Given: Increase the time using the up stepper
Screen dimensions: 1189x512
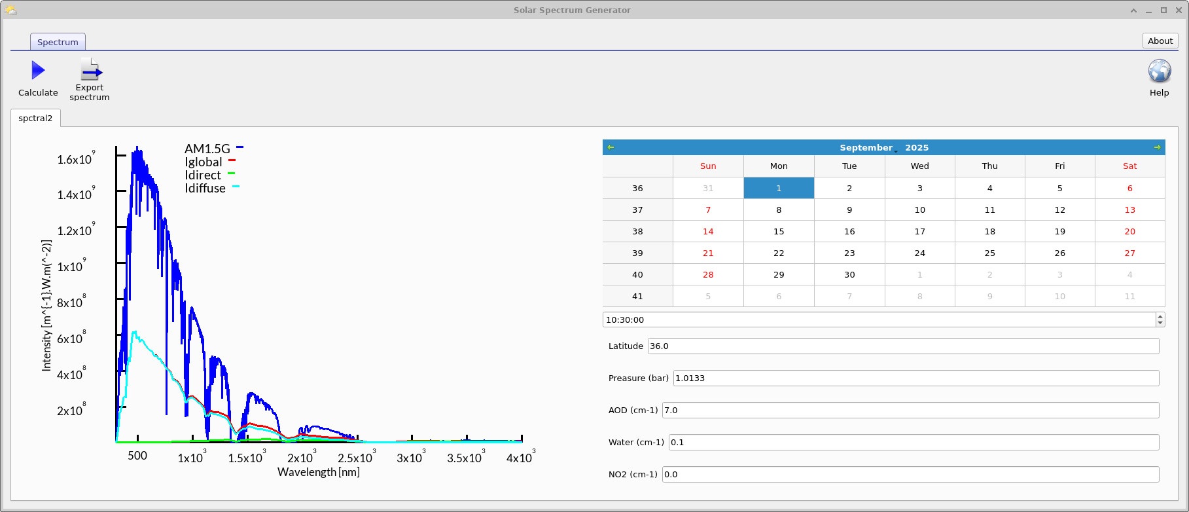Looking at the screenshot, I should 1160,316.
